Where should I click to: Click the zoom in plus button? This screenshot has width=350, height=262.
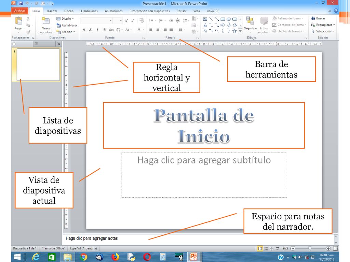click(x=328, y=248)
